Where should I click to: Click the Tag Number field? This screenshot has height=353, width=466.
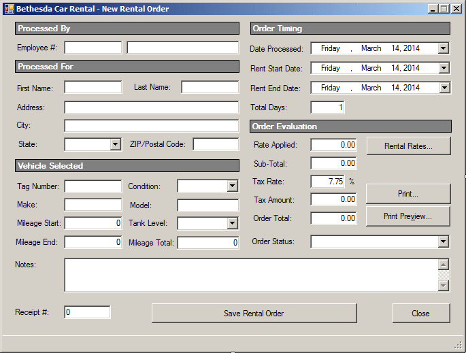[93, 186]
